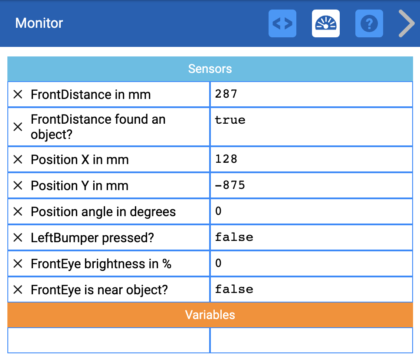Image resolution: width=420 pixels, height=362 pixels.
Task: Remove the FrontEye brightness sensor
Action: point(18,263)
